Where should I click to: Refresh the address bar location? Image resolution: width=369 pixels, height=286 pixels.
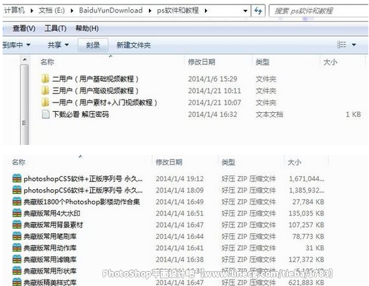pyautogui.click(x=258, y=10)
